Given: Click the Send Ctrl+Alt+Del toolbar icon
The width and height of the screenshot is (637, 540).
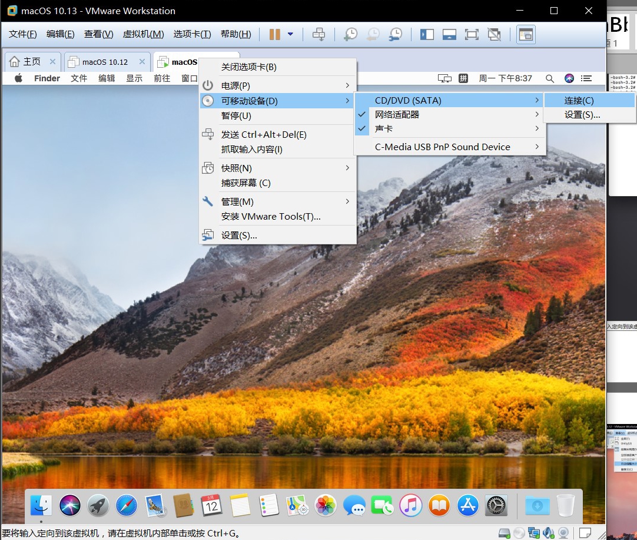Looking at the screenshot, I should [x=319, y=35].
